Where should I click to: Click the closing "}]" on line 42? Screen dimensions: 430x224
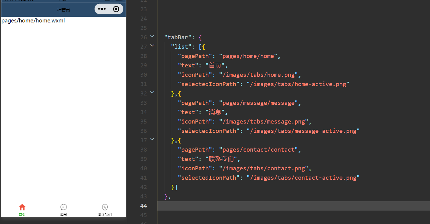(174, 187)
